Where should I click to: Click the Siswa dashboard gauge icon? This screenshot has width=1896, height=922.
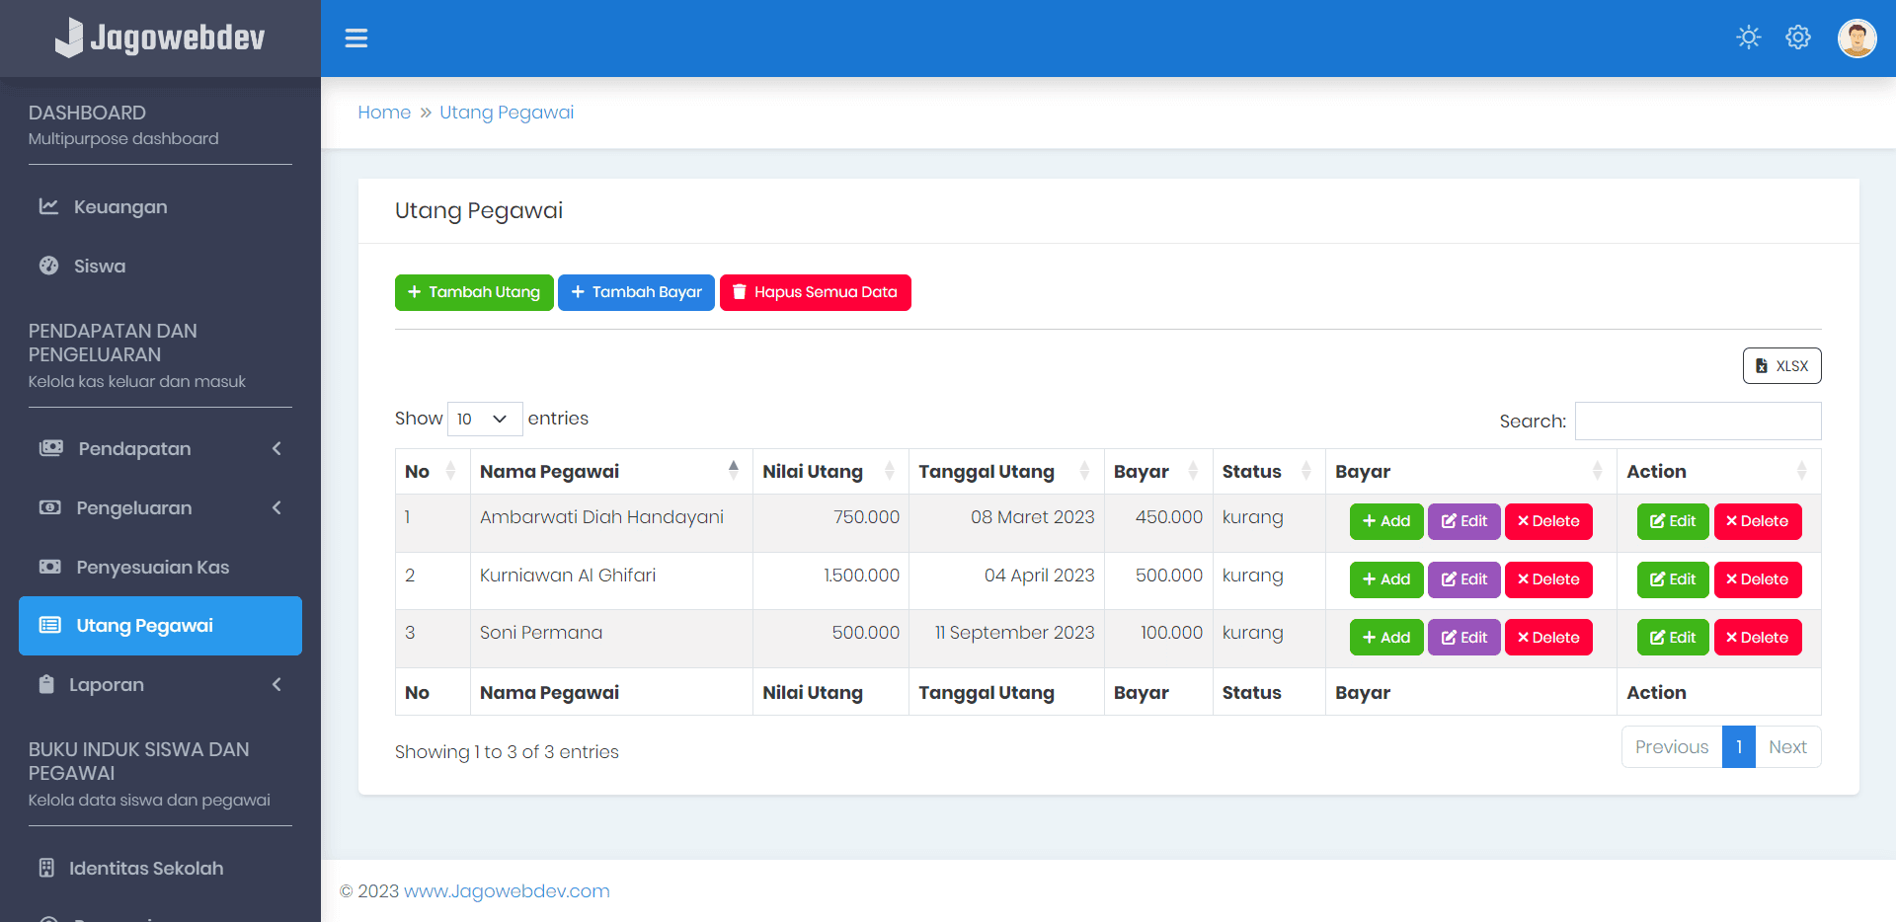pos(48,266)
